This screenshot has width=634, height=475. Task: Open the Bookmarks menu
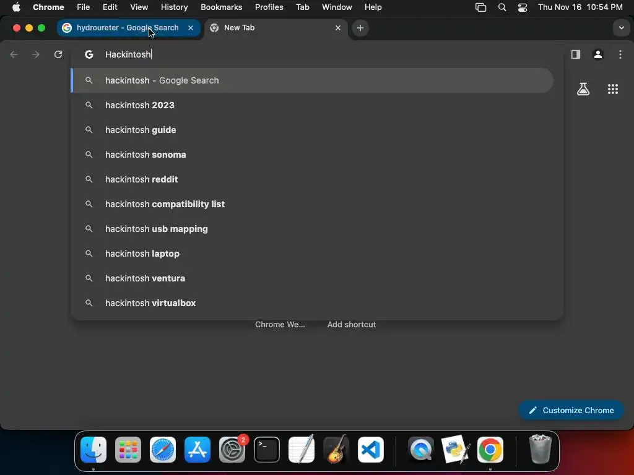[221, 7]
